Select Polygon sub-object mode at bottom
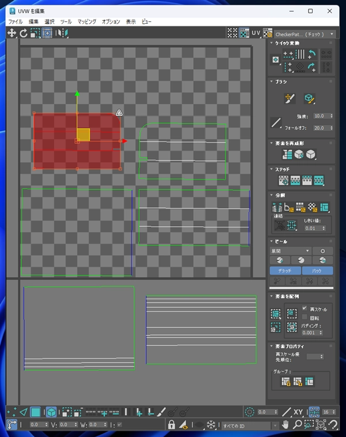 click(36, 412)
